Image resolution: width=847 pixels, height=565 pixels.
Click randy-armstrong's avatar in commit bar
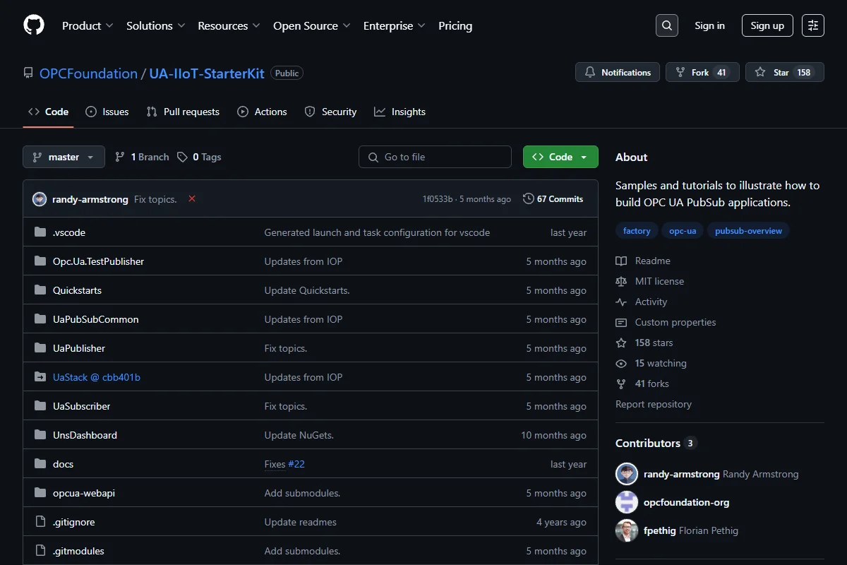click(x=40, y=199)
